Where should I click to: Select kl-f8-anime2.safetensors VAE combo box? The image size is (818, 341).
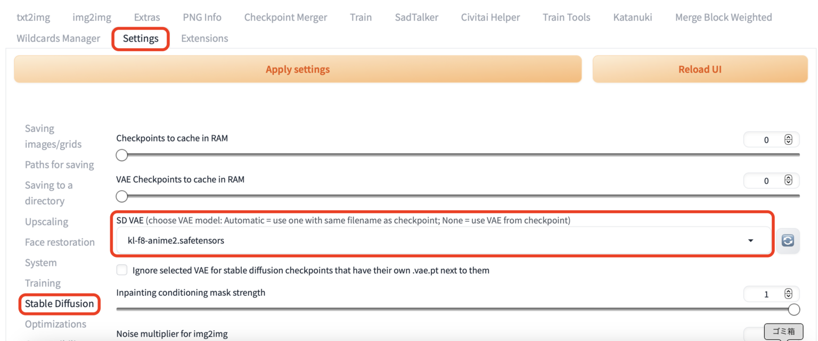point(426,240)
